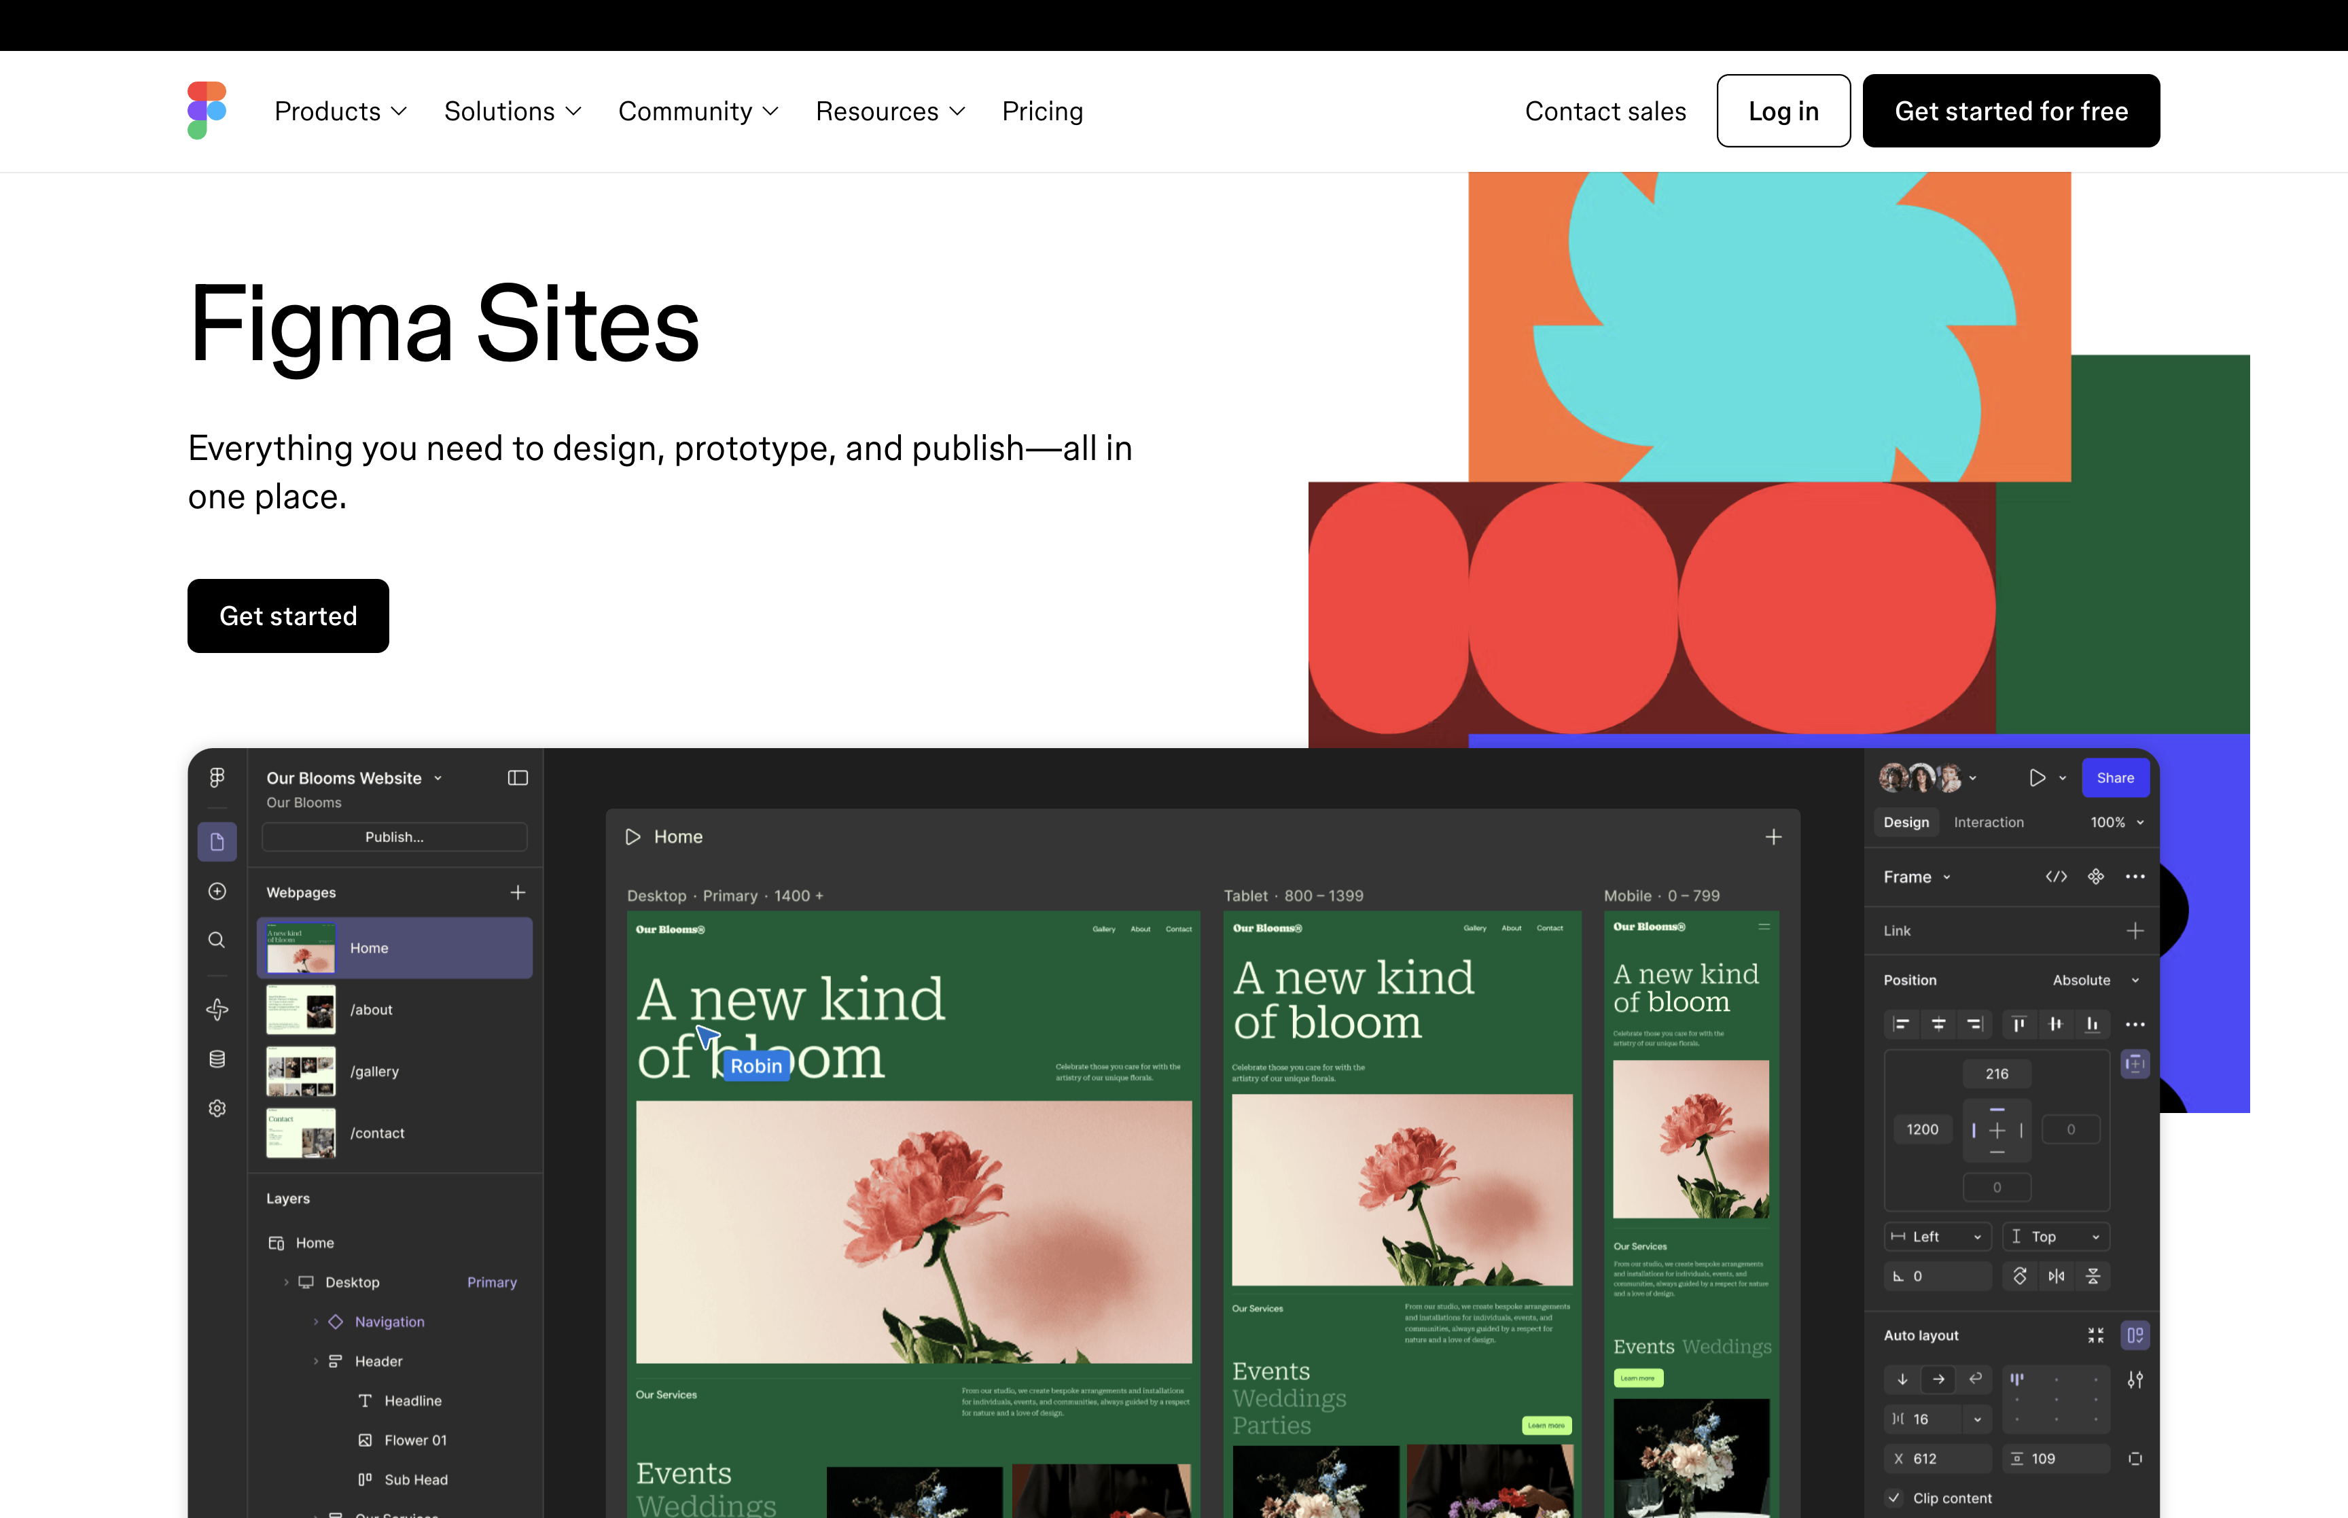Viewport: 2348px width, 1518px height.
Task: Open the Our Blooms Website file dropdown
Action: (354, 778)
